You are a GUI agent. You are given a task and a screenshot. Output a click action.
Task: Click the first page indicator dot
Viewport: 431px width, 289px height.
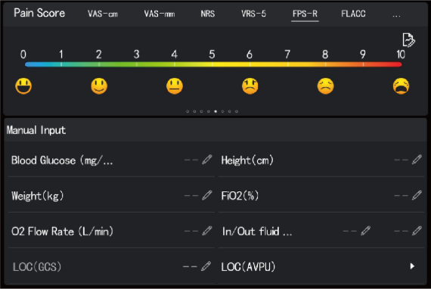tap(188, 111)
